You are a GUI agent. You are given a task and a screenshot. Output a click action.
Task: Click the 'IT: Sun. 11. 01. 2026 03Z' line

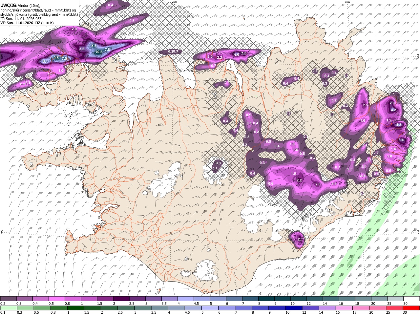pos(21,19)
